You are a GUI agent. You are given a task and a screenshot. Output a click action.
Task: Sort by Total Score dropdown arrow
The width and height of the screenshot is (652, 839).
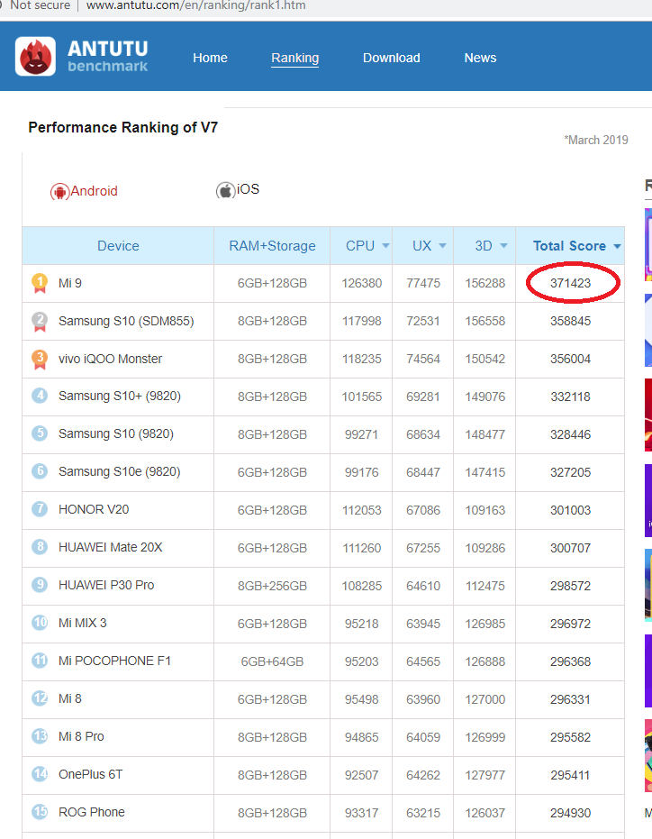coord(617,247)
